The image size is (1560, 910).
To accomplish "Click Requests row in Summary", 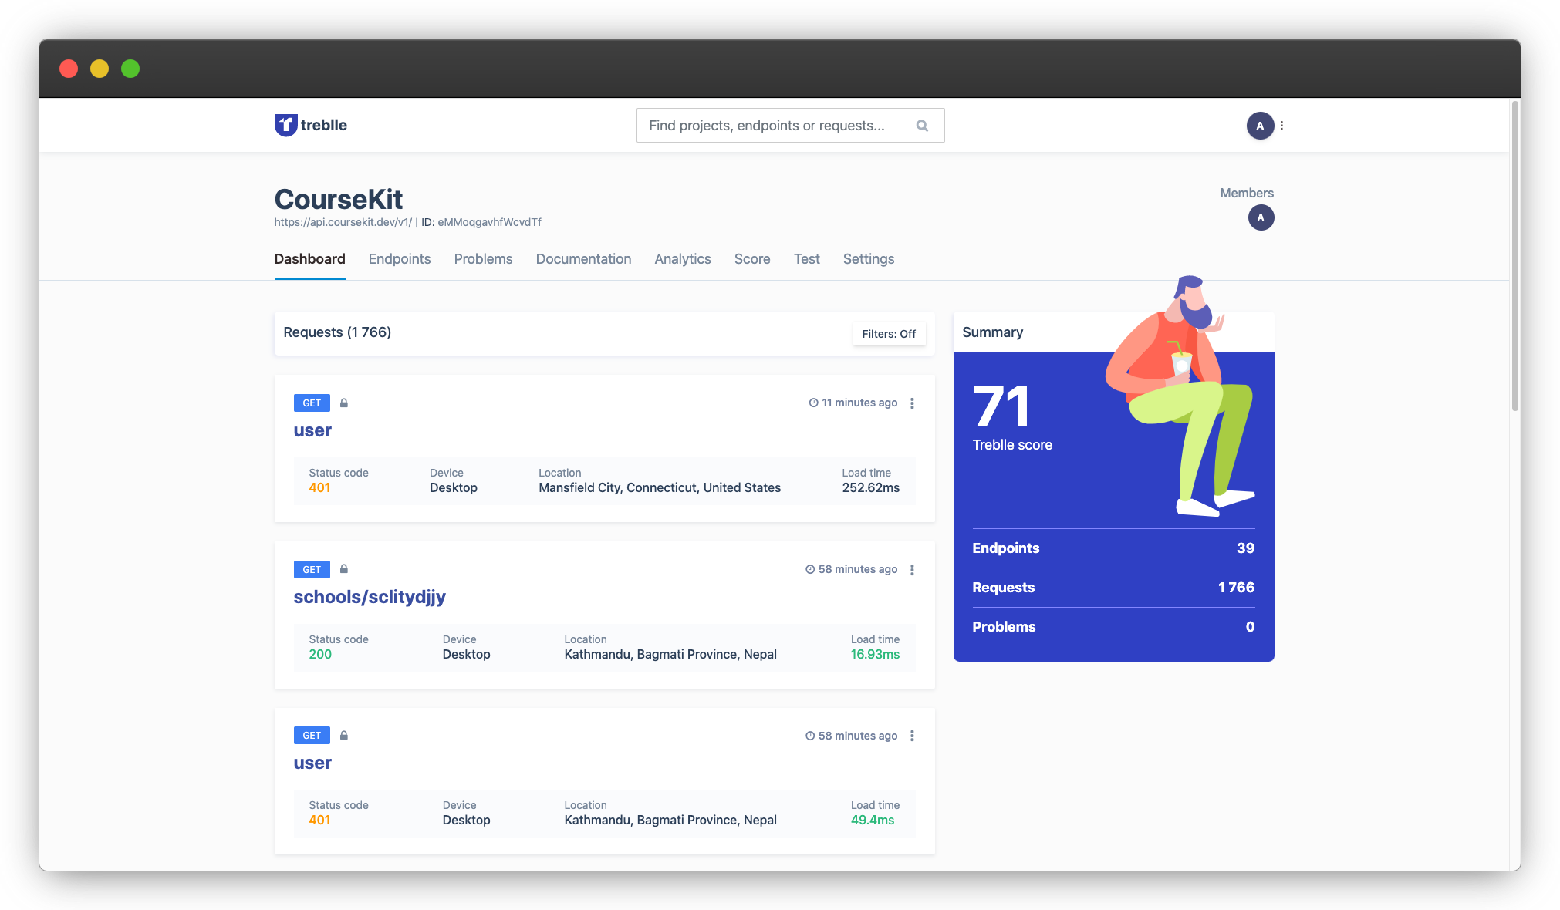I will (x=1113, y=588).
